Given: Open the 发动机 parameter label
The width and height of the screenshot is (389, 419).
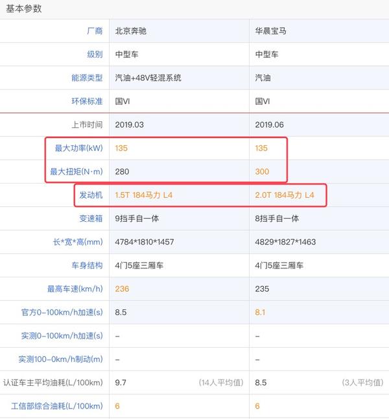Looking at the screenshot, I should (x=91, y=195).
